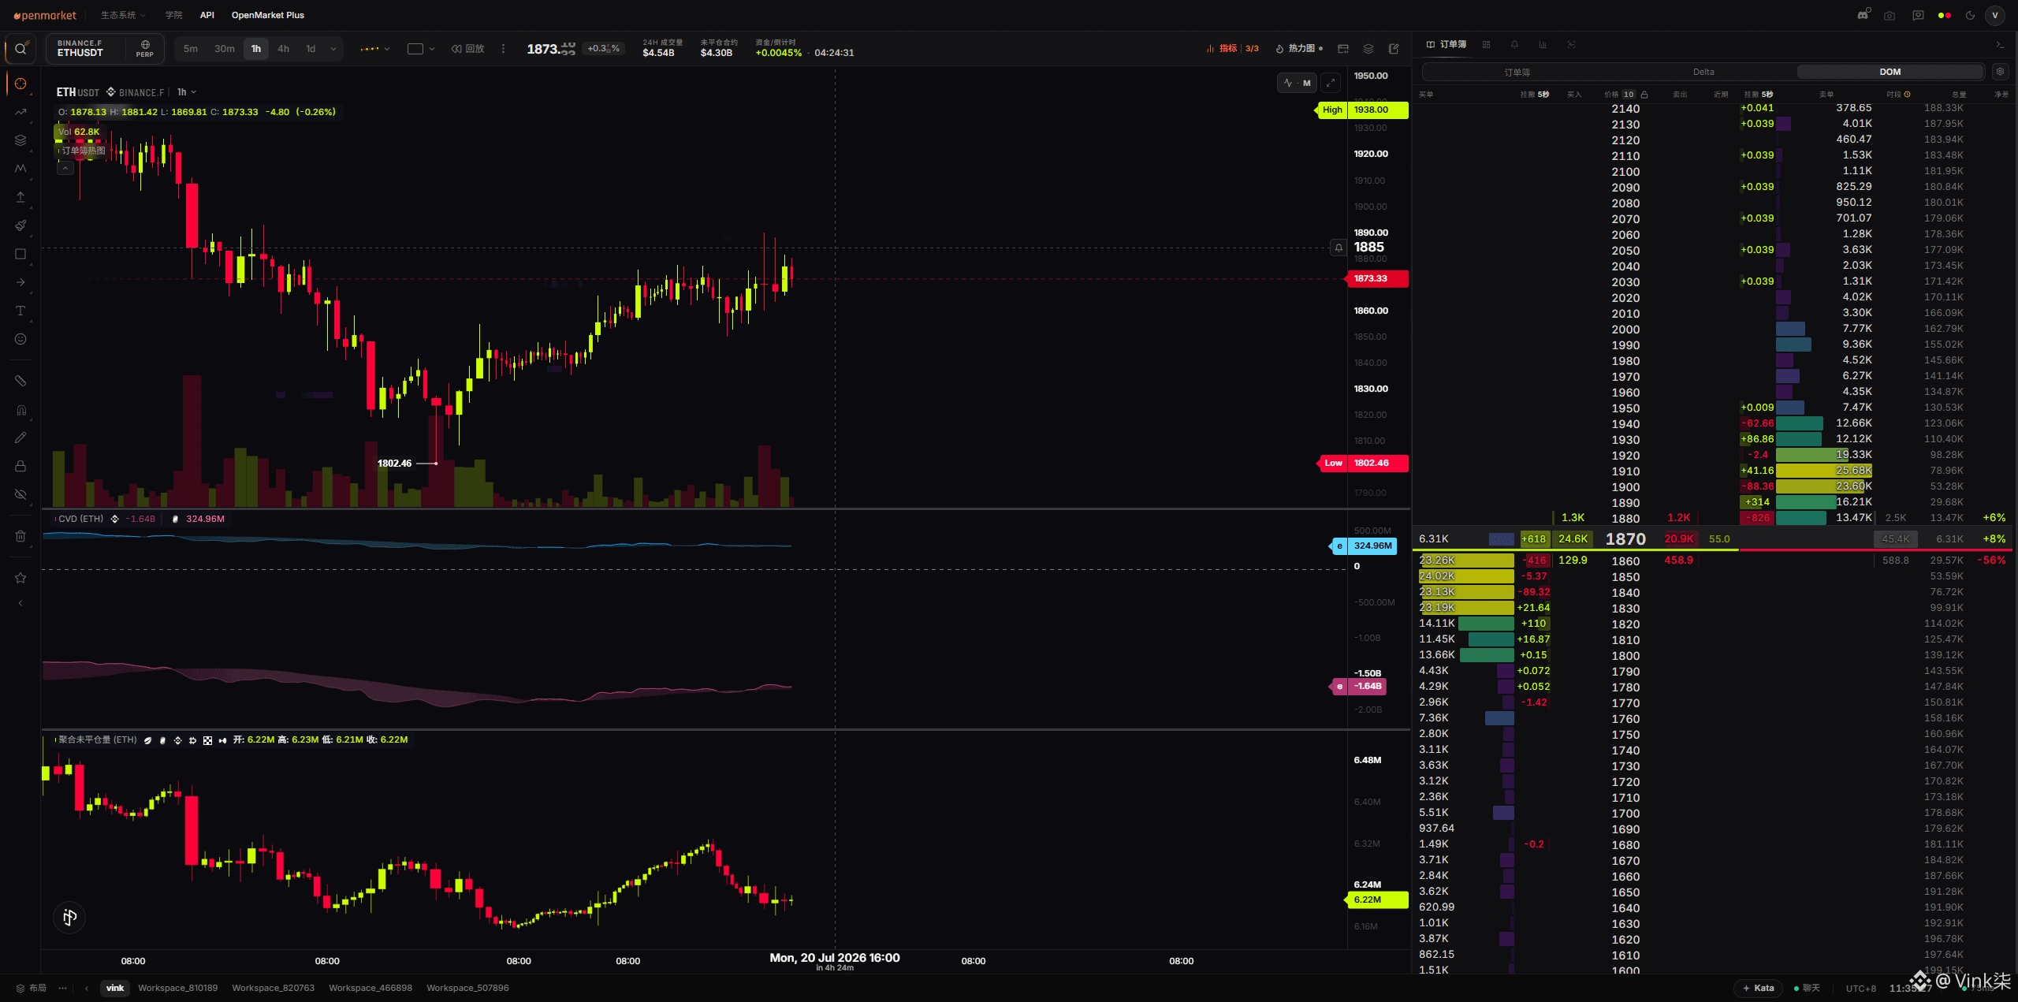Open DOM settings gear
Screen dimensions: 2018x1002
pyautogui.click(x=2000, y=72)
